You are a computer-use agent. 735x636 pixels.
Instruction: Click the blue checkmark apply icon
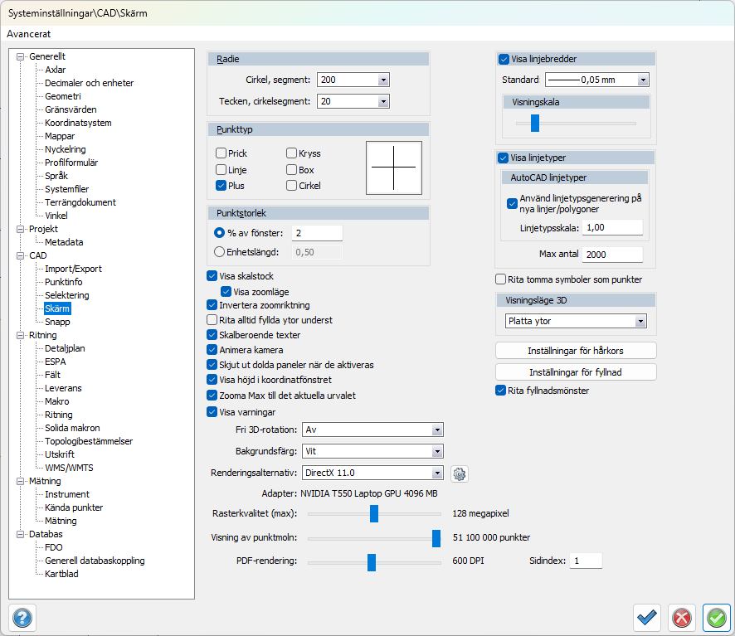point(647,618)
